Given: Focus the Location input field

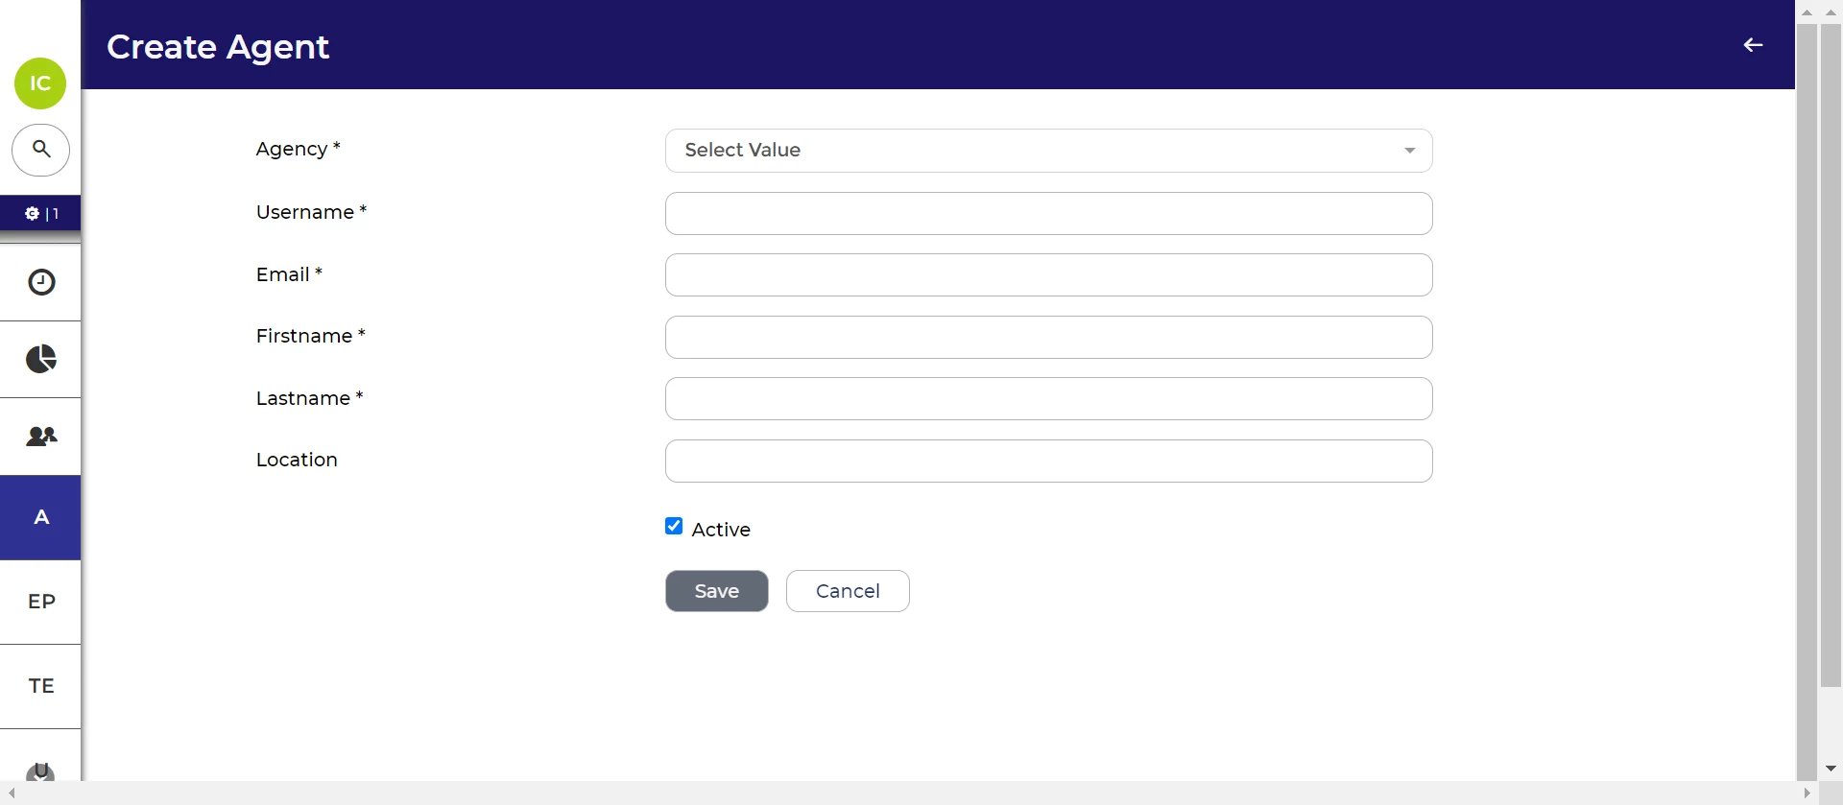Looking at the screenshot, I should coord(1048,462).
